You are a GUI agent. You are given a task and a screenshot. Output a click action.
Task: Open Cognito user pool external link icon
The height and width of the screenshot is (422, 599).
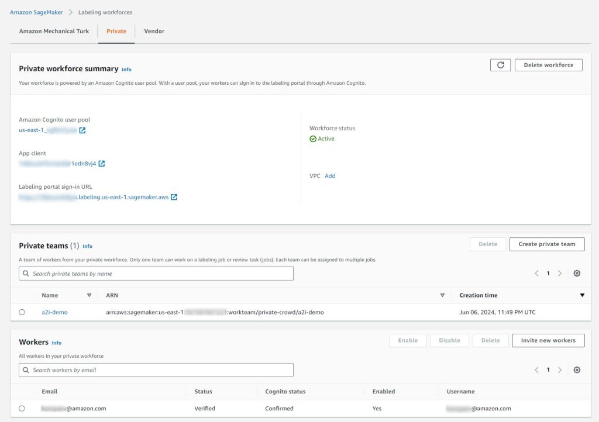(x=82, y=130)
